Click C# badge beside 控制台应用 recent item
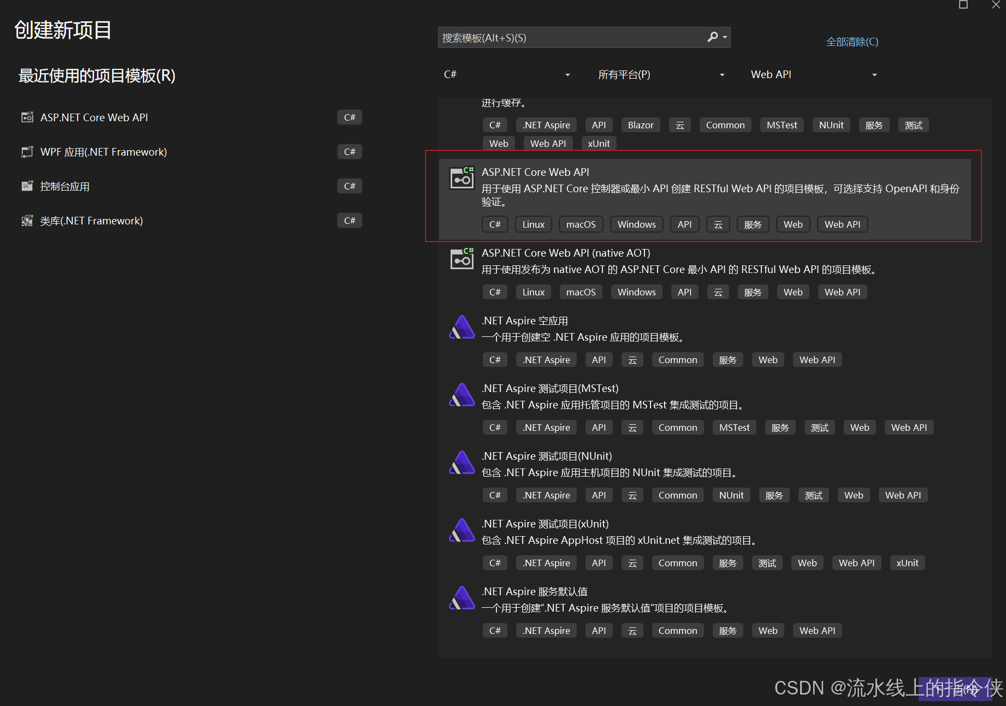 pos(350,186)
